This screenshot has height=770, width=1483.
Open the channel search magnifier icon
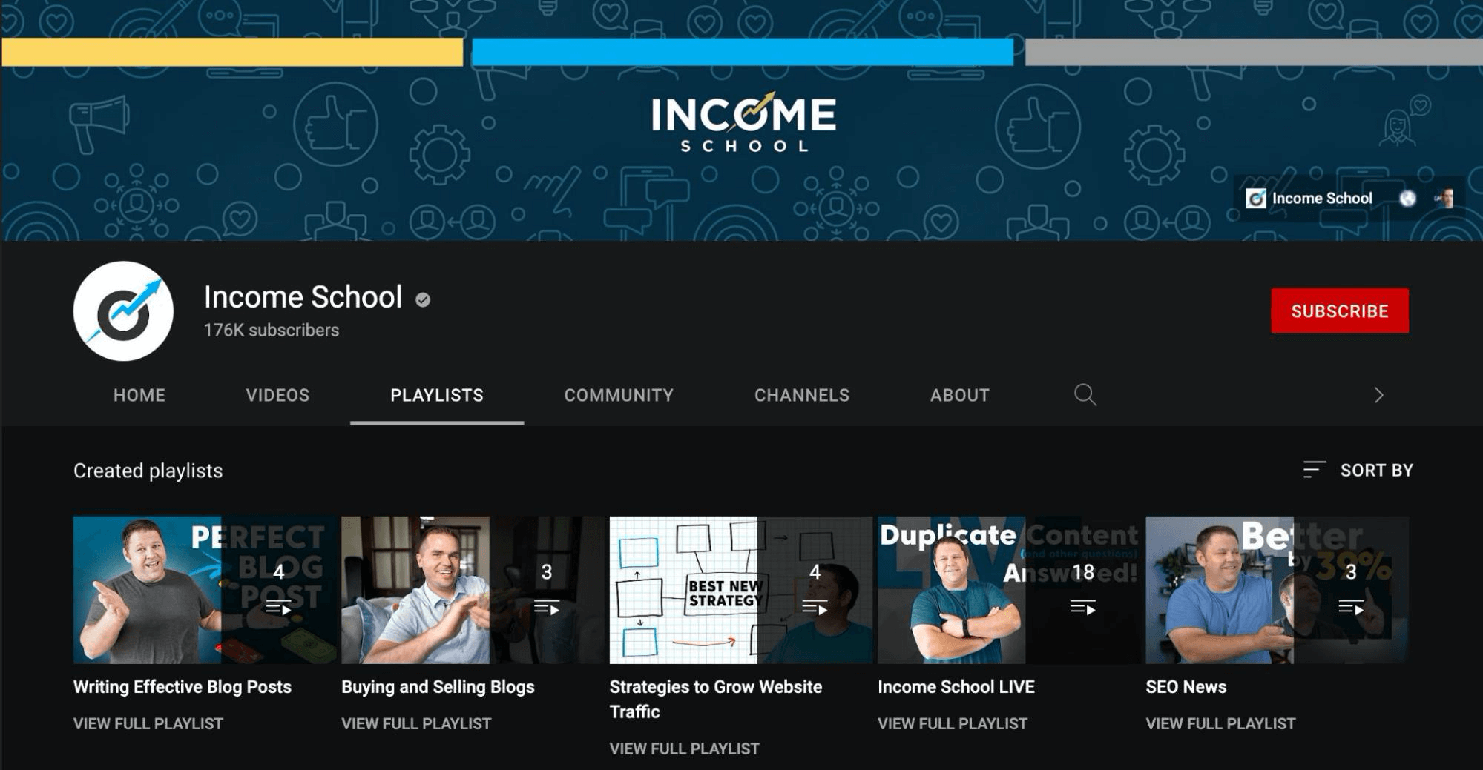[1085, 394]
